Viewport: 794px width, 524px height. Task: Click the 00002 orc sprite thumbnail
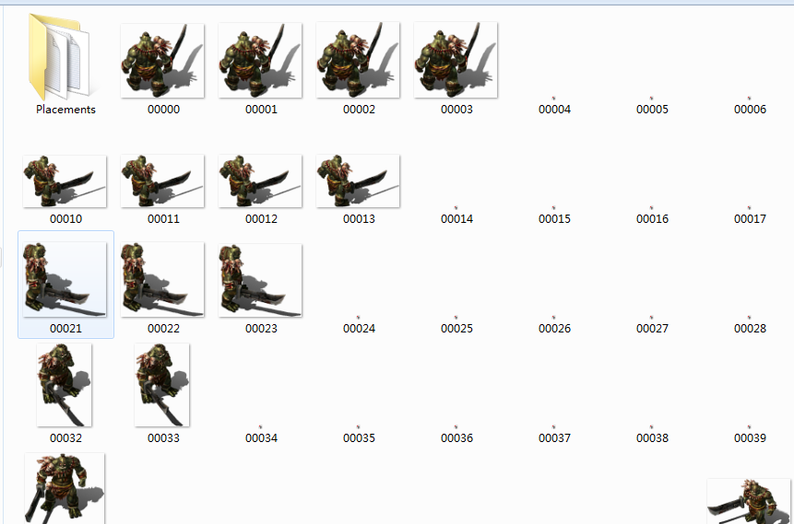[358, 60]
